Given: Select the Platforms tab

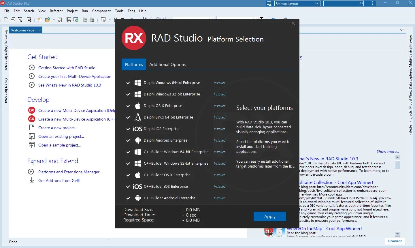Looking at the screenshot, I should (134, 65).
